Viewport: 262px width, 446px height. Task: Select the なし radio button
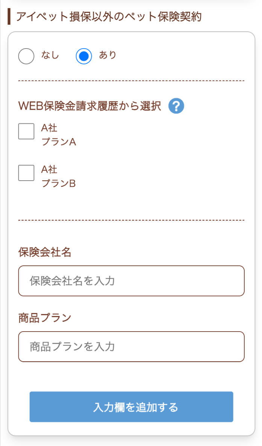26,56
